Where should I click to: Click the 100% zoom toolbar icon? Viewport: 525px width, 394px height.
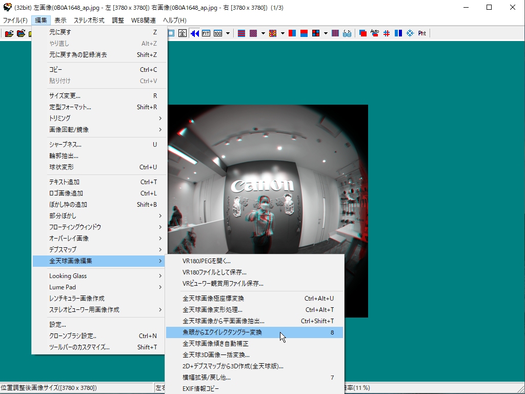(218, 33)
